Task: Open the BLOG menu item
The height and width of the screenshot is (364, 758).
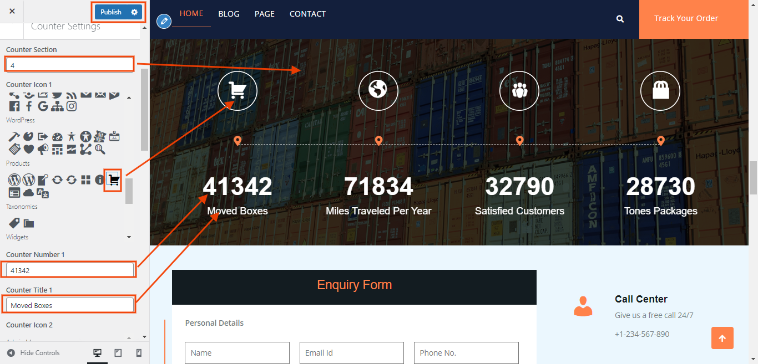Action: pyautogui.click(x=229, y=14)
